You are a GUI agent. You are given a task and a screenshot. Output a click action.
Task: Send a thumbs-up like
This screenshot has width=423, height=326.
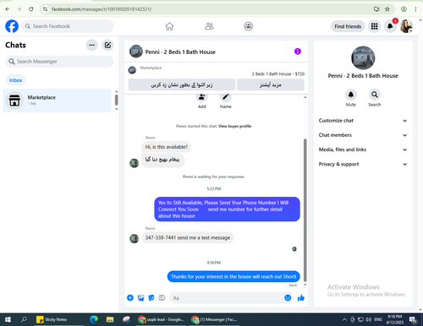[x=301, y=298]
